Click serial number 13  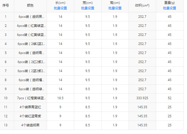coord(6,125)
